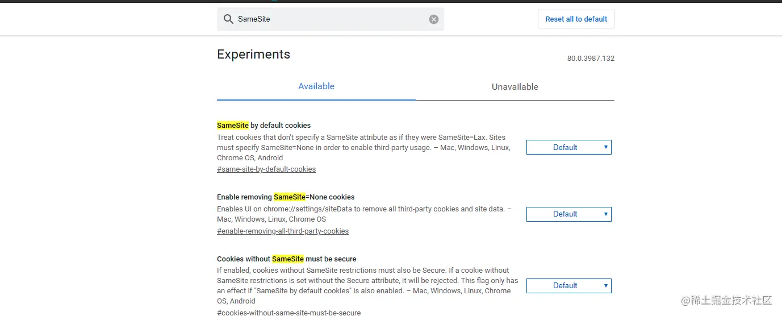Viewport: 782px width, 316px height.
Task: Open the Enable removing SameSite=None cookies dropdown
Action: [569, 214]
